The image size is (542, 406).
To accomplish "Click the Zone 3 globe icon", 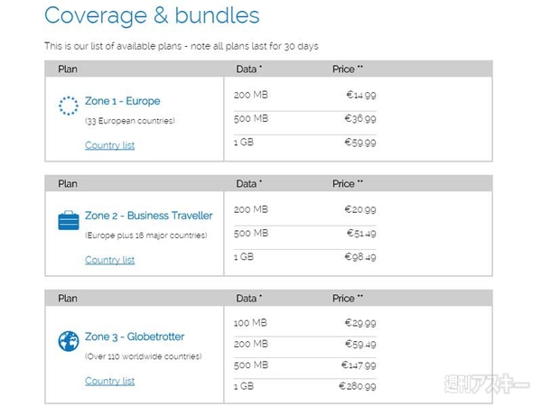I will tap(69, 341).
